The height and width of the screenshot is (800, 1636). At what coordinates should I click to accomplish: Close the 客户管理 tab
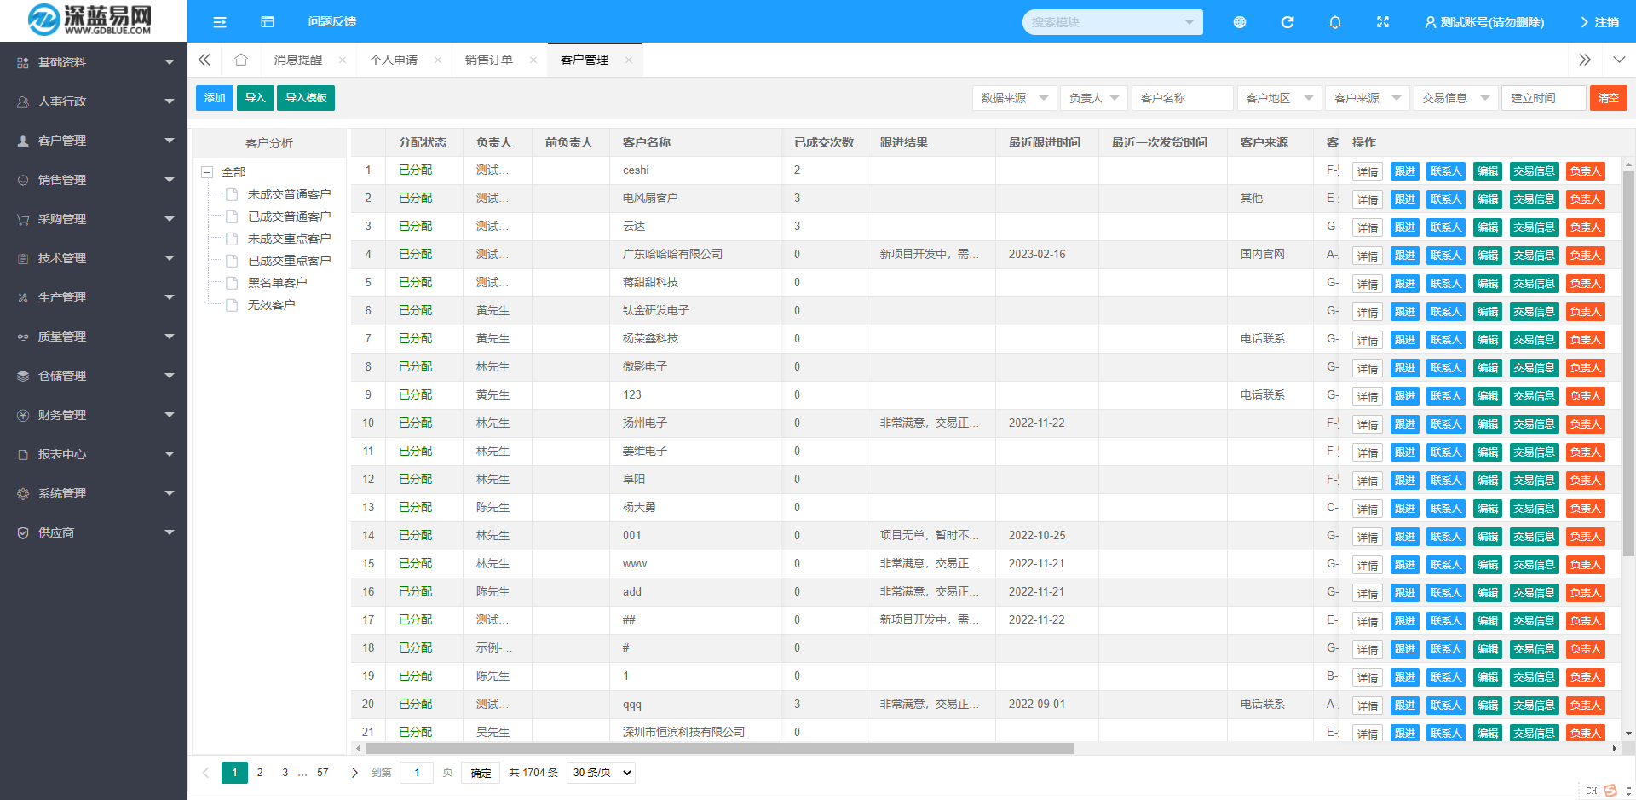click(629, 60)
